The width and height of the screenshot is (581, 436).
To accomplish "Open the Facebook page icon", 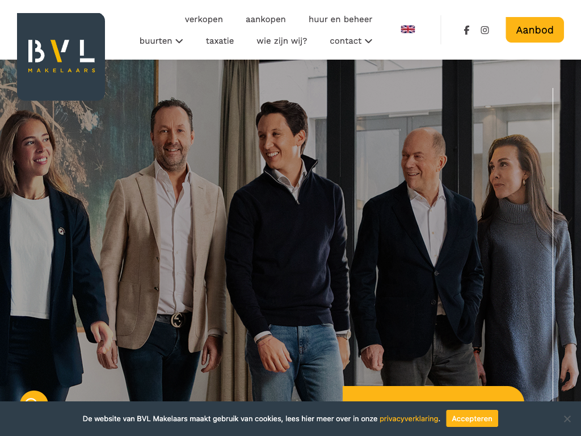I will pos(466,30).
